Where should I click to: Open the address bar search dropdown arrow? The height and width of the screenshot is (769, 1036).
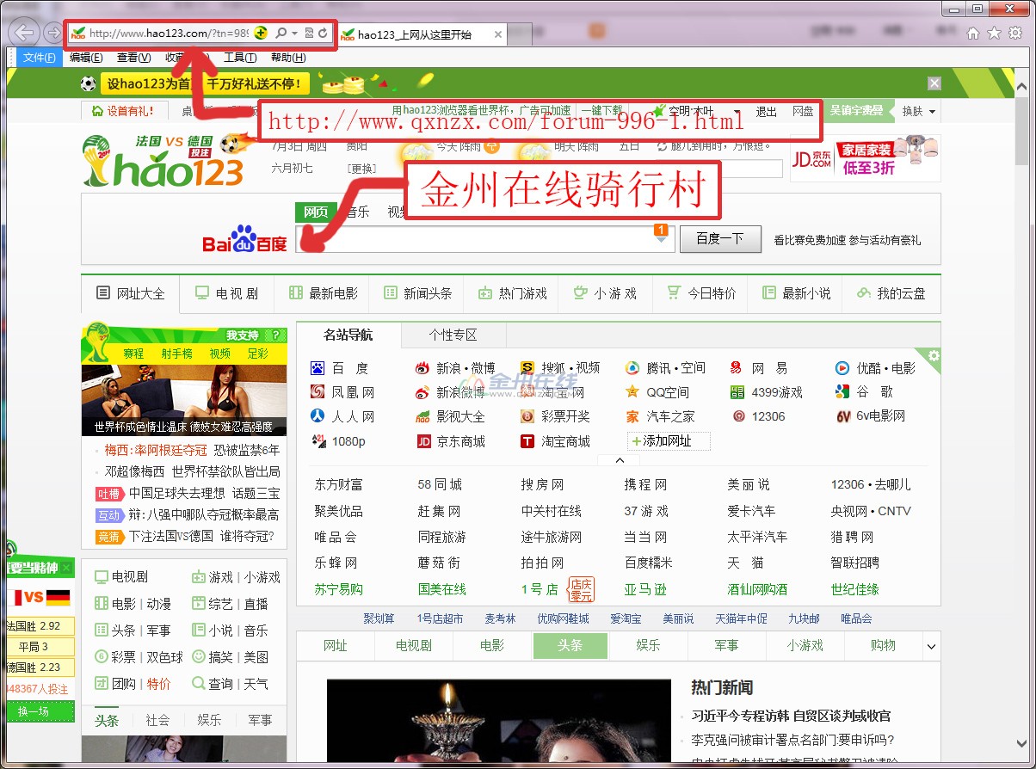tap(295, 34)
